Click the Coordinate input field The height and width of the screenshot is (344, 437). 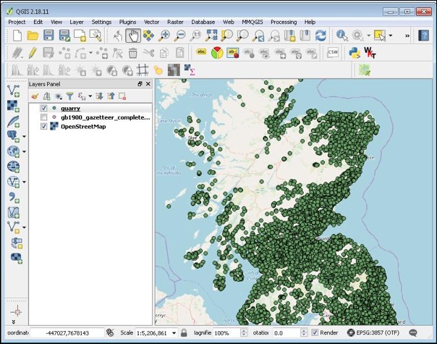(67, 333)
